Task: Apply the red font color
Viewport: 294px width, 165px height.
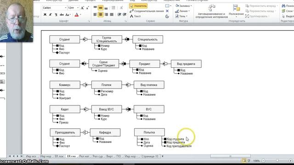Action: coord(77,15)
